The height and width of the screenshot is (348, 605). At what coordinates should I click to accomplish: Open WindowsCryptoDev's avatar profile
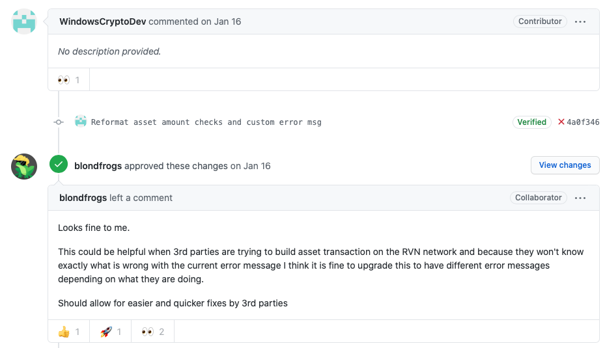(24, 21)
